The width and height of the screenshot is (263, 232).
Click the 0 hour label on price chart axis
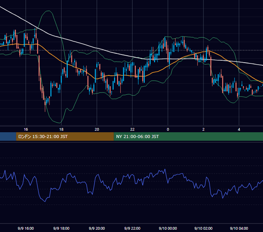pyautogui.click(x=168, y=130)
